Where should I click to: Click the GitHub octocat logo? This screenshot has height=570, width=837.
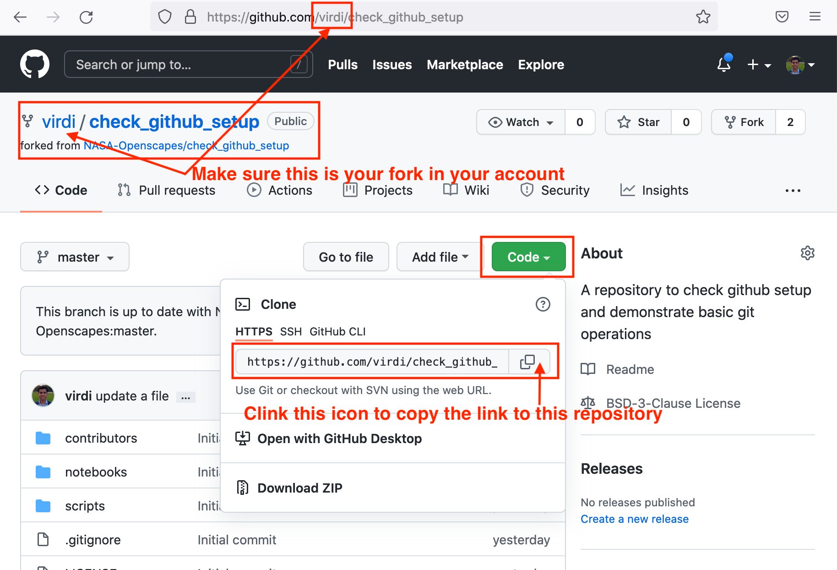tap(34, 64)
